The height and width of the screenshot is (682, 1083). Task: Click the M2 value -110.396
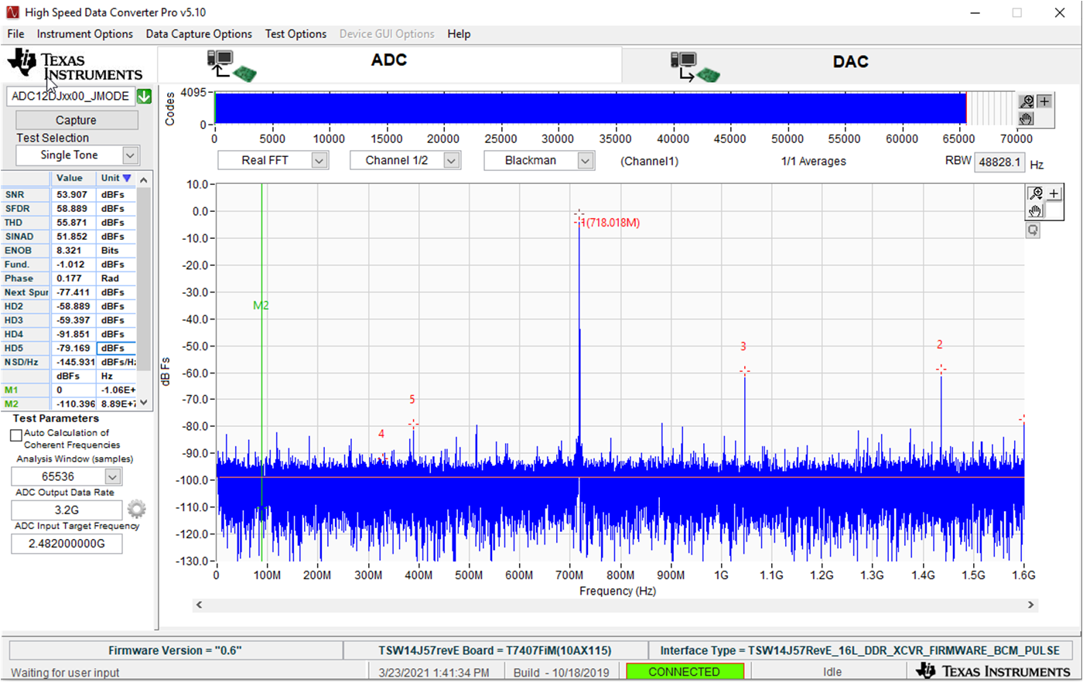[x=73, y=404]
